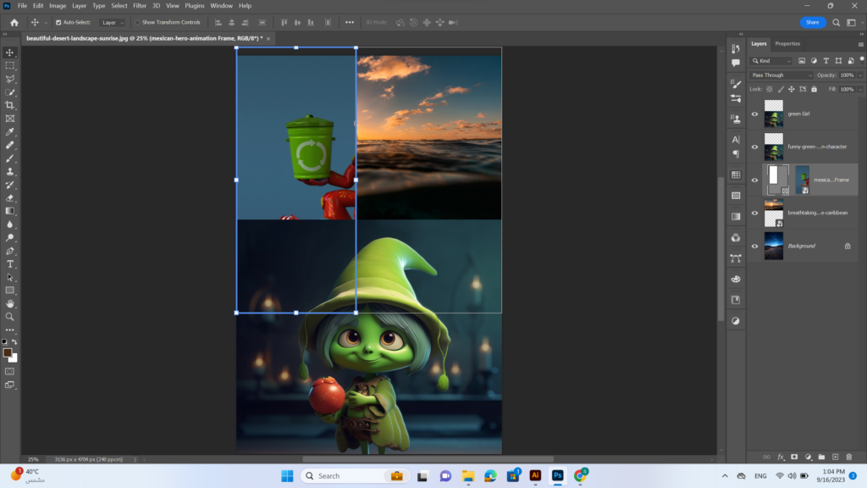Click the Share button
Image resolution: width=867 pixels, height=488 pixels.
coord(813,22)
